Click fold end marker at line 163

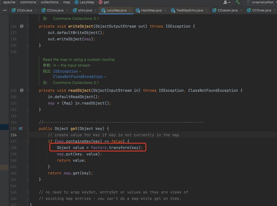coord(28,179)
